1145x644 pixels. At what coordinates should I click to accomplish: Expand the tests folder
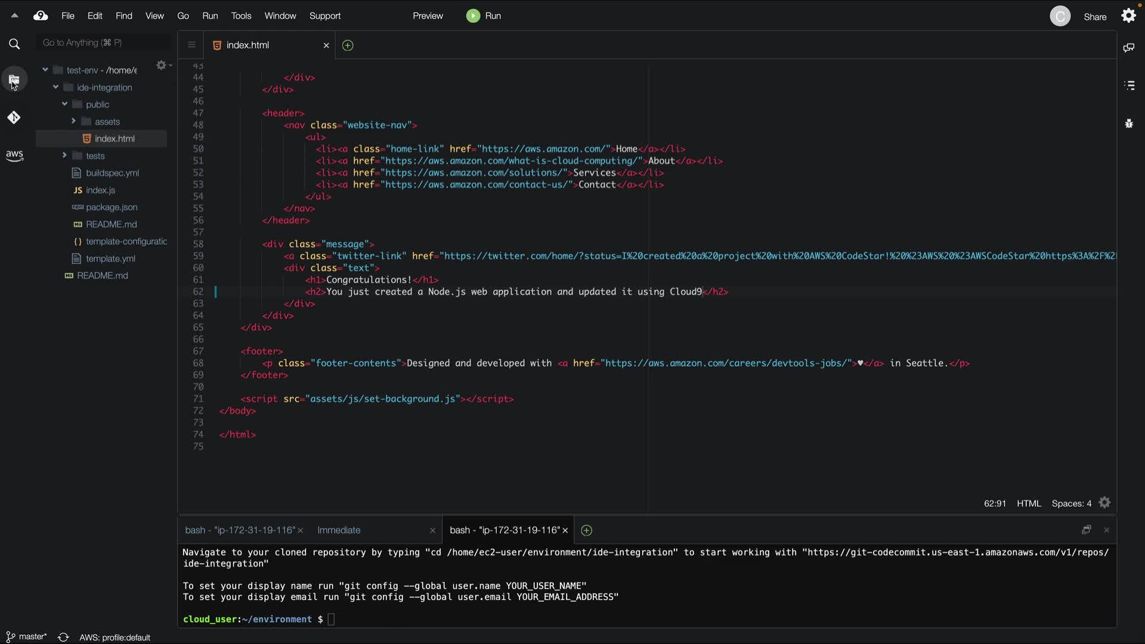(x=64, y=155)
